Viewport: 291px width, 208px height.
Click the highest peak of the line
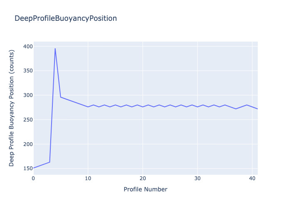pos(55,48)
